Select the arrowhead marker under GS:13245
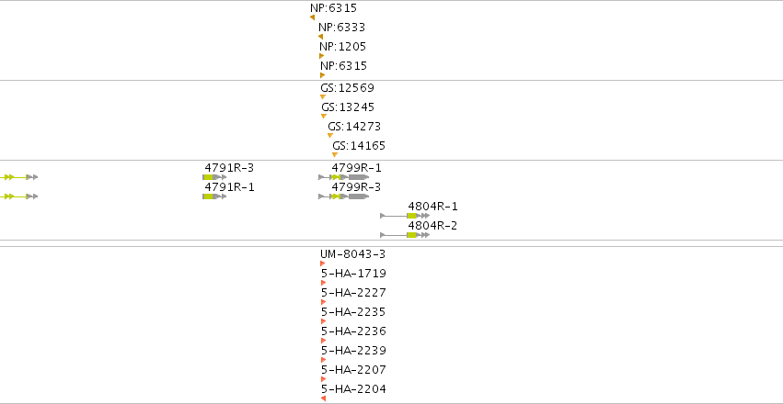Screen dimensions: 783x404 pos(324,116)
